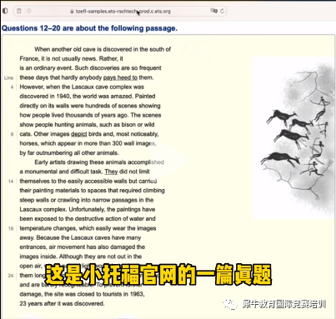The height and width of the screenshot is (319, 336).
Task: Click line number 19 in the margin
Action: coord(11,228)
